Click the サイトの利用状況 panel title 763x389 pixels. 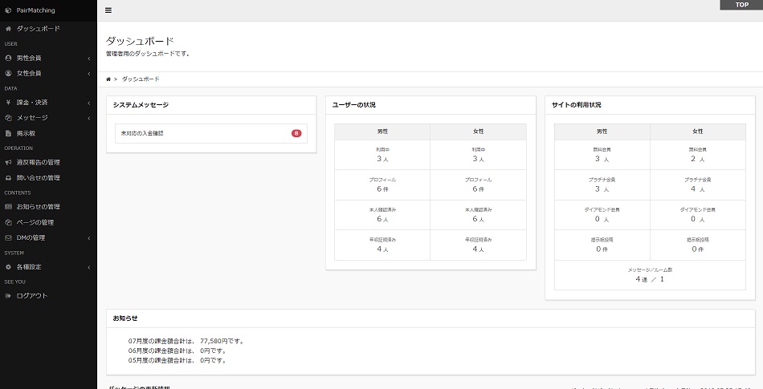(x=576, y=105)
